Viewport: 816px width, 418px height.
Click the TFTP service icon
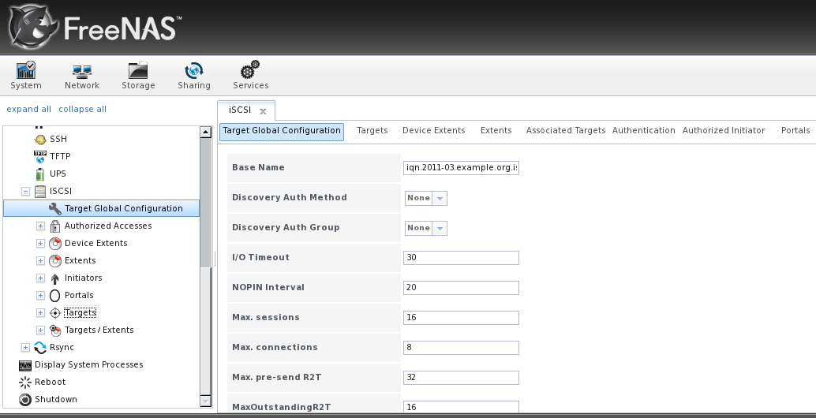40,156
